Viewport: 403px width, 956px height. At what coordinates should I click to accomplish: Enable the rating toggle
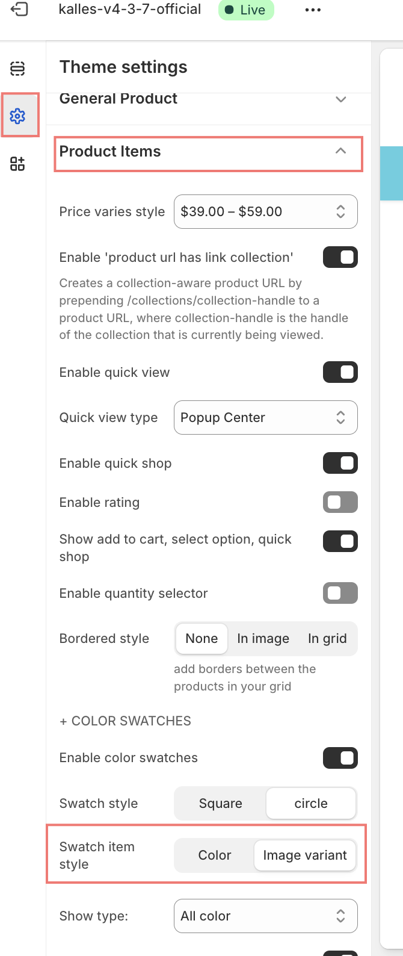click(x=340, y=503)
